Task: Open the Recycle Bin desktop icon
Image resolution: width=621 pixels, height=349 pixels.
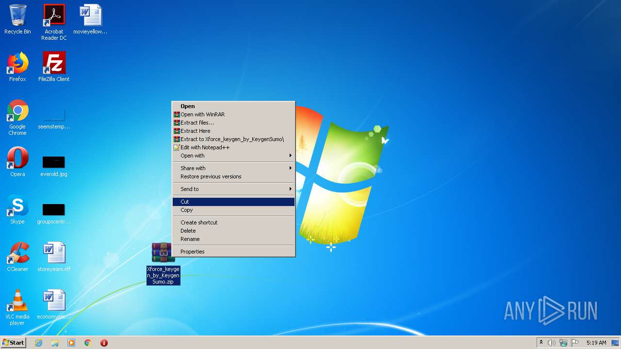Action: (x=17, y=19)
